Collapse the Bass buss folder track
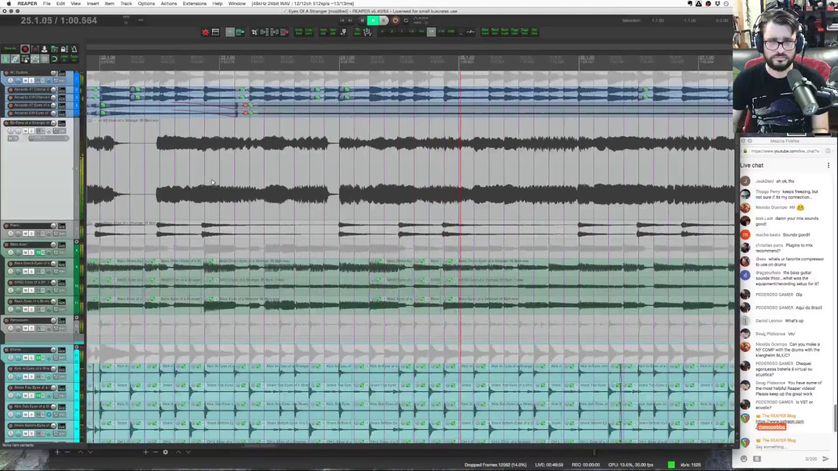The image size is (838, 471). click(77, 241)
